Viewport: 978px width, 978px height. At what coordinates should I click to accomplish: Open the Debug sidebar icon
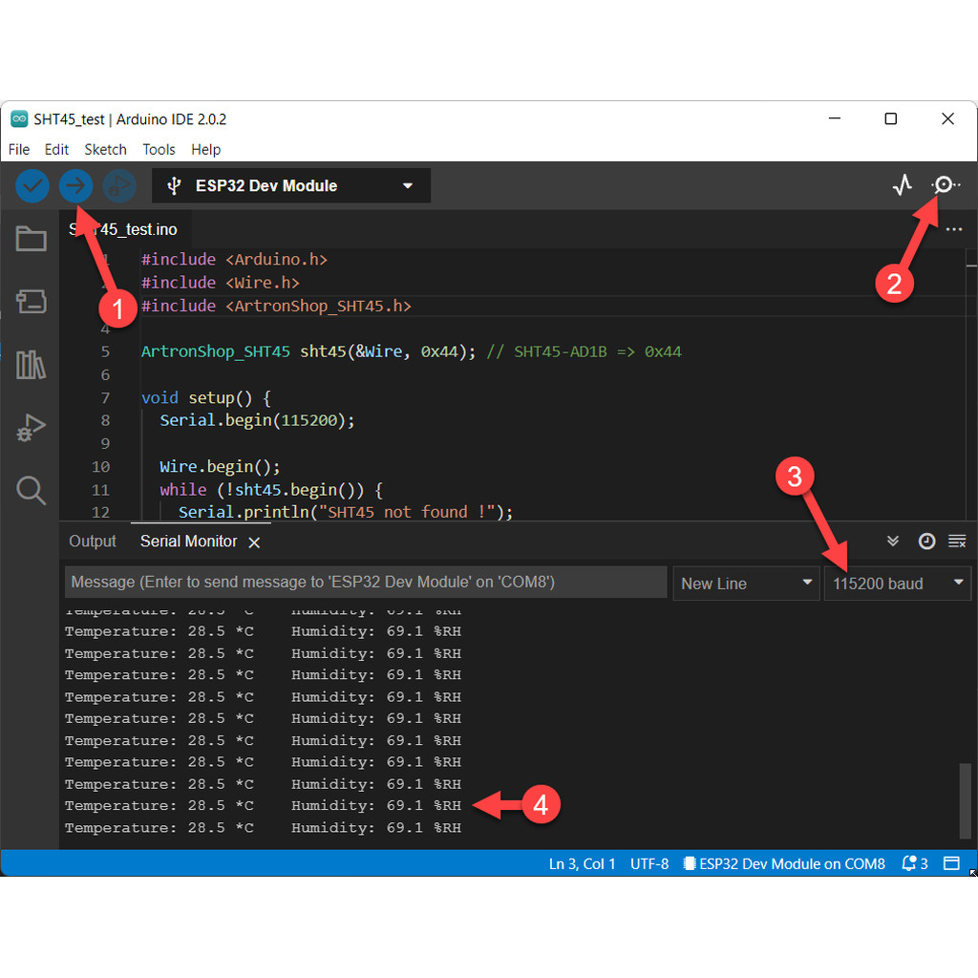(x=32, y=428)
